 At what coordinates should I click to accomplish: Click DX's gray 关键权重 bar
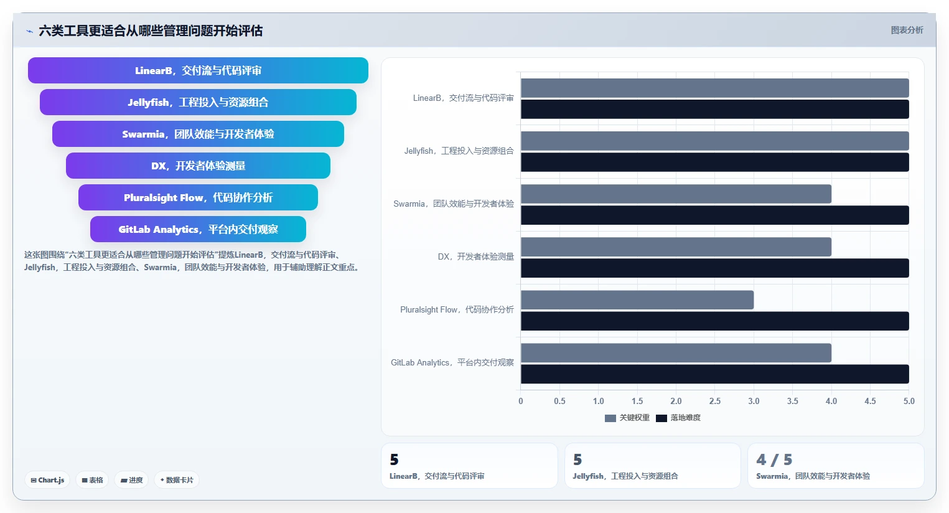pyautogui.click(x=676, y=247)
